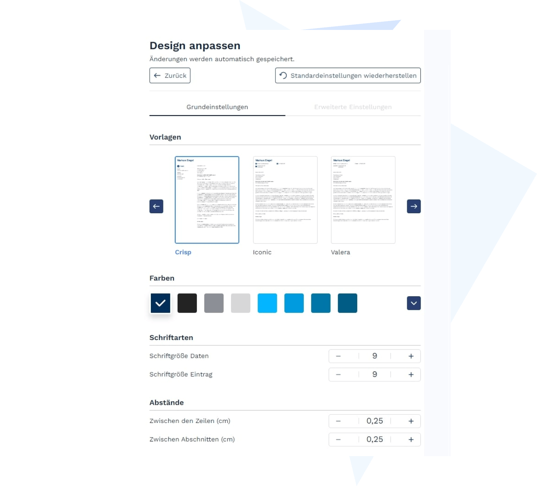The height and width of the screenshot is (486, 537).
Task: Show next templates with right arrow
Action: (x=414, y=206)
